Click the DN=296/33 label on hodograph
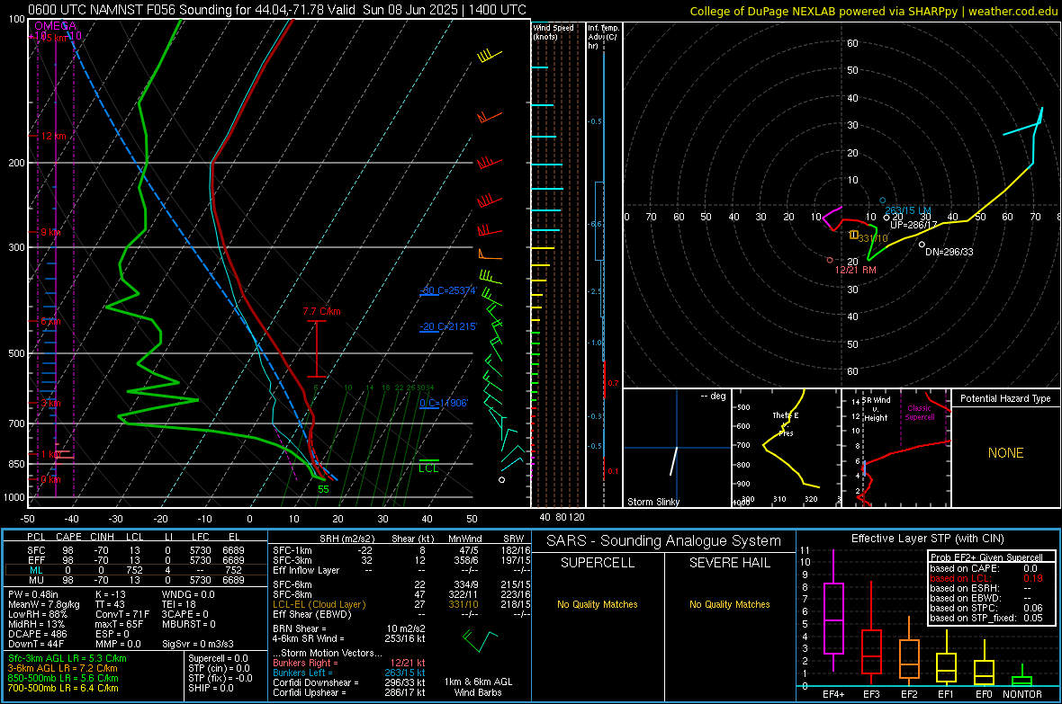 pyautogui.click(x=949, y=252)
